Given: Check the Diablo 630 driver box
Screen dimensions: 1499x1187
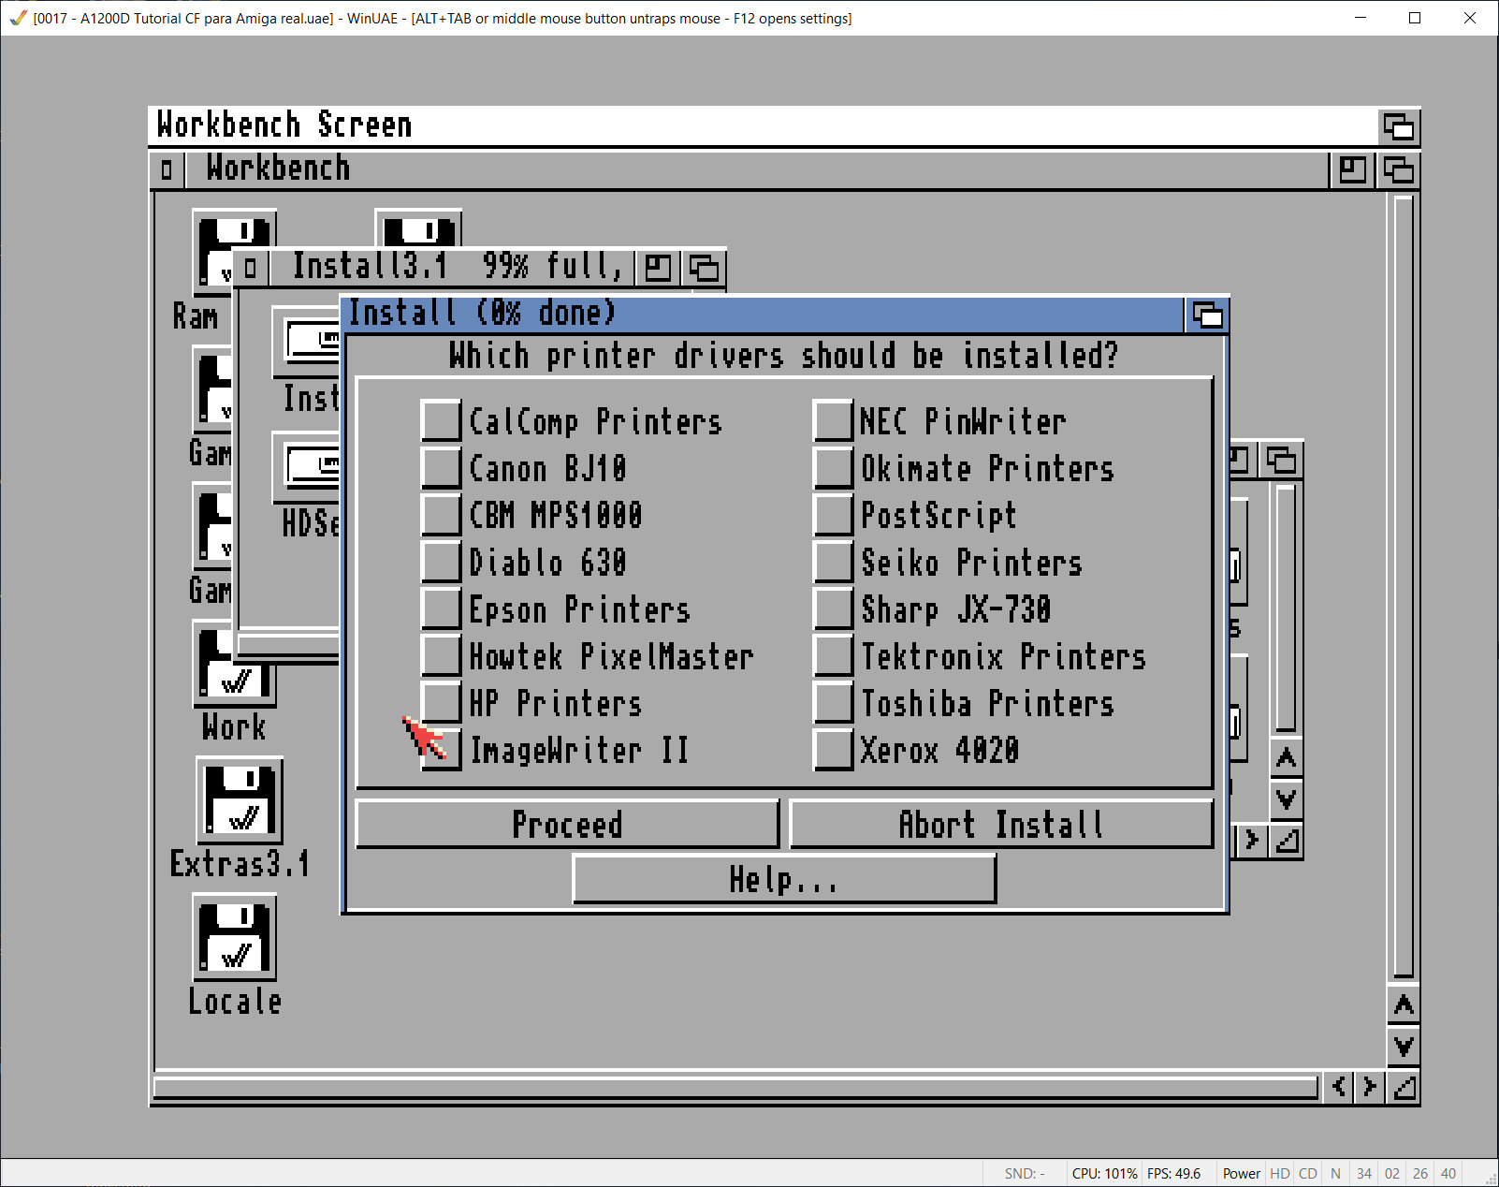Looking at the screenshot, I should [x=441, y=562].
